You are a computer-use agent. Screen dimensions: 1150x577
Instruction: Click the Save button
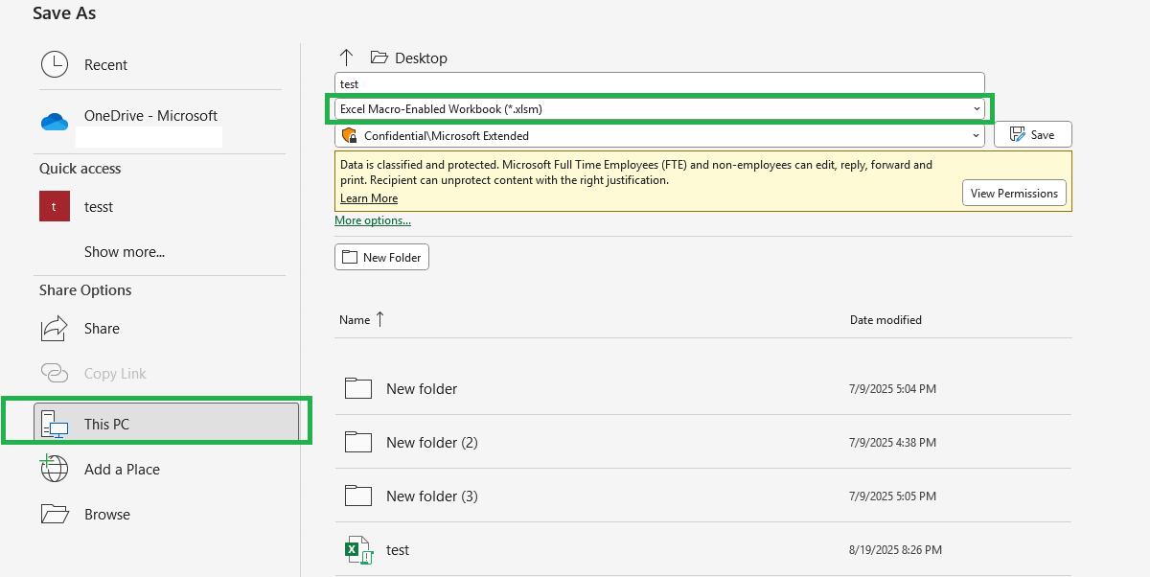click(1033, 135)
